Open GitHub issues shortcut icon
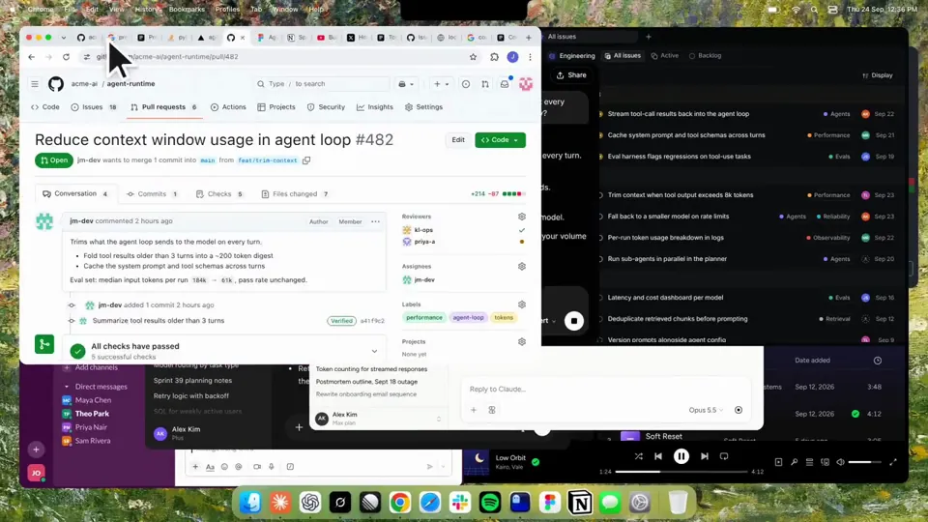The width and height of the screenshot is (928, 522). click(x=466, y=84)
